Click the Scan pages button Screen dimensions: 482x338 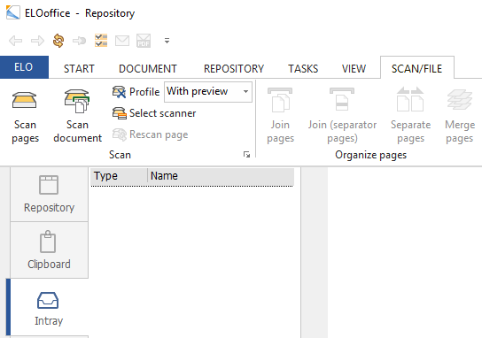click(x=25, y=118)
